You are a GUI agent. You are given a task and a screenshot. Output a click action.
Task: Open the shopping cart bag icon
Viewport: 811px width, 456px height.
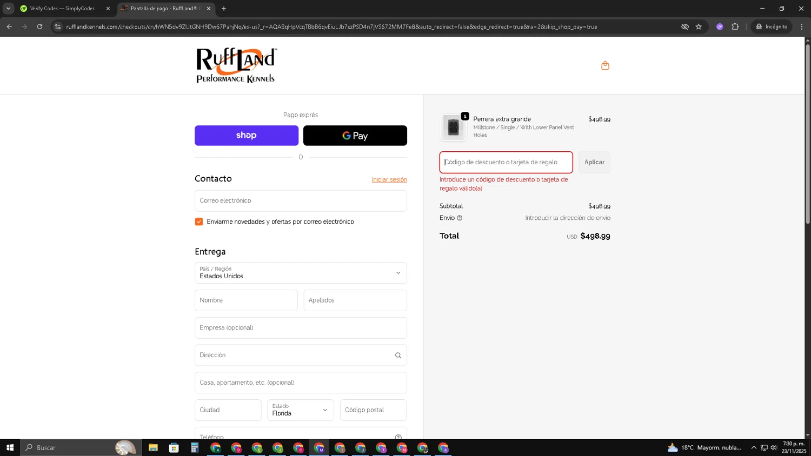(605, 65)
